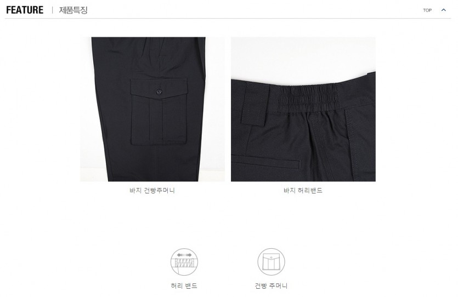Image resolution: width=458 pixels, height=297 pixels.
Task: Open the waistband detail photo
Action: click(303, 109)
